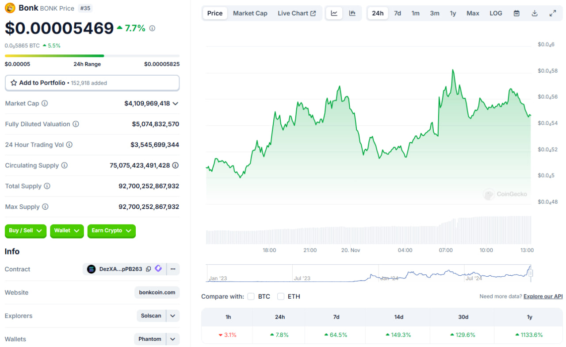Screen dimensions: 566x347
Task: Open the Live Chart tab
Action: pyautogui.click(x=297, y=13)
